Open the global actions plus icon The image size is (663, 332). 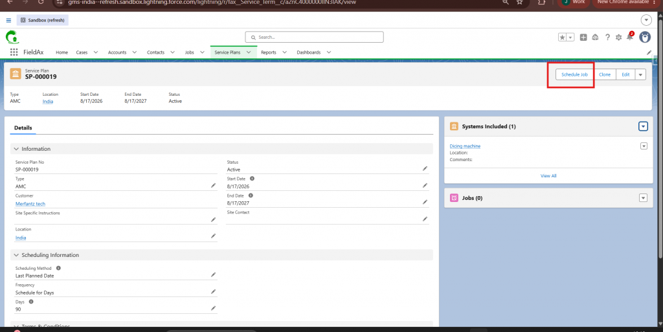pos(583,37)
